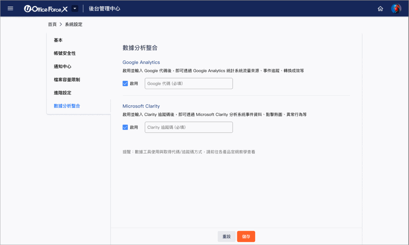The width and height of the screenshot is (409, 245).
Task: Focus the Clarity 追蹤碼 input field
Action: click(189, 127)
